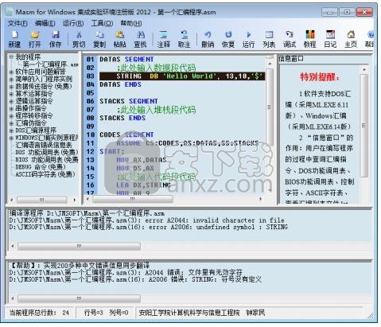381x327 pixels.
Task: Open the 文件(F) menu
Action: 17,23
